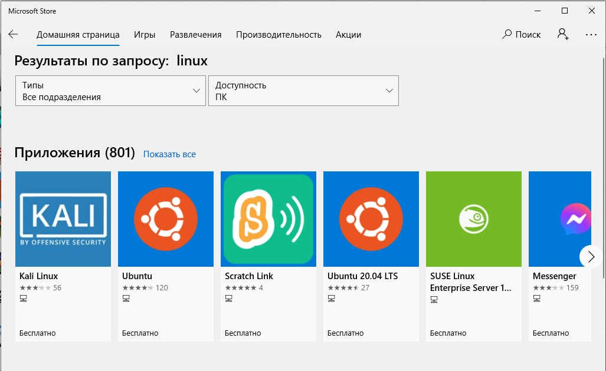Open the Messenger app icon tile
This screenshot has height=371, width=606.
[x=559, y=218]
